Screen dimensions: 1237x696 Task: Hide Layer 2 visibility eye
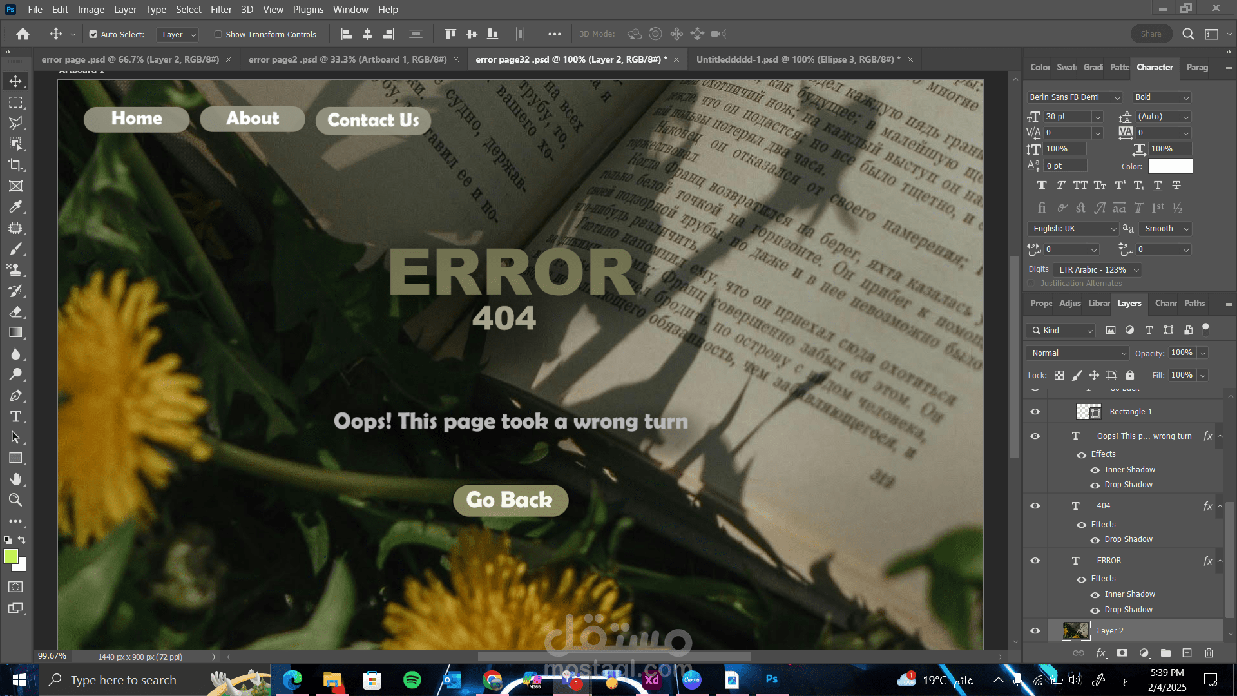[1035, 631]
